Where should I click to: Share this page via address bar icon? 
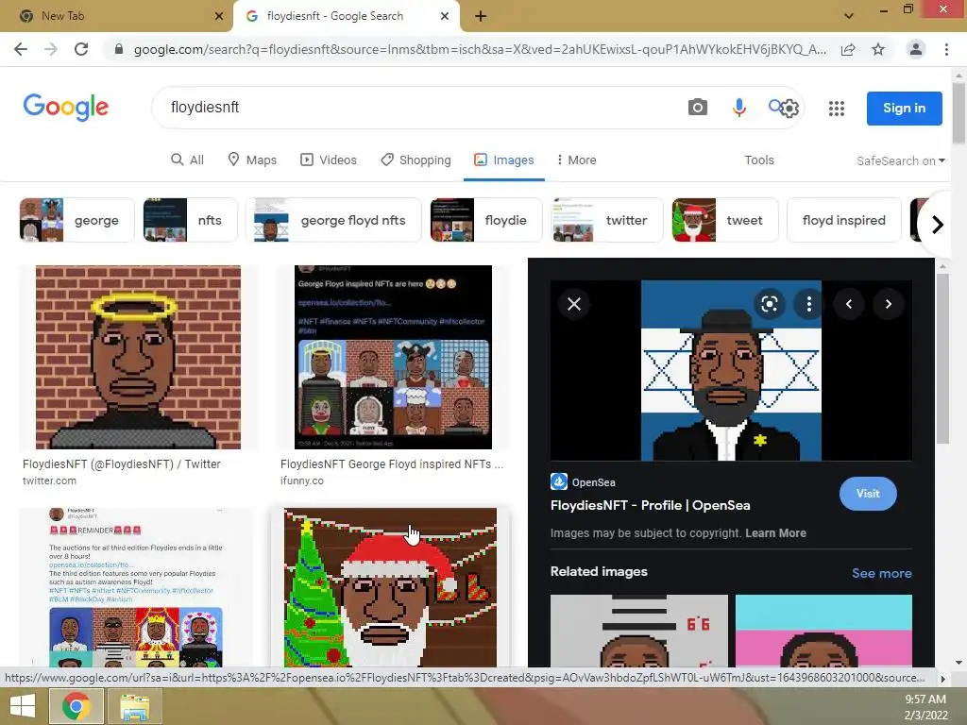point(848,49)
